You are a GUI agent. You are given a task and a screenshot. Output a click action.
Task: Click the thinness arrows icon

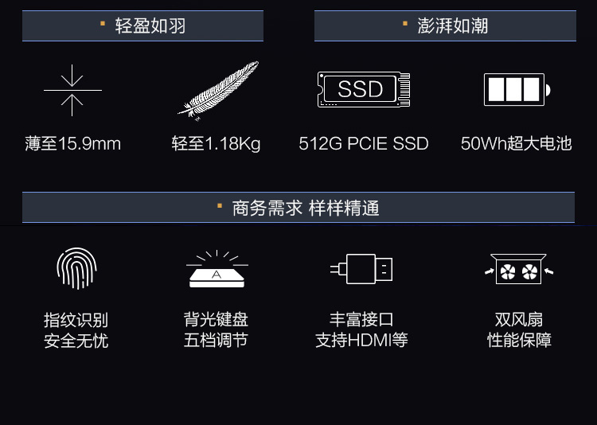[x=72, y=90]
